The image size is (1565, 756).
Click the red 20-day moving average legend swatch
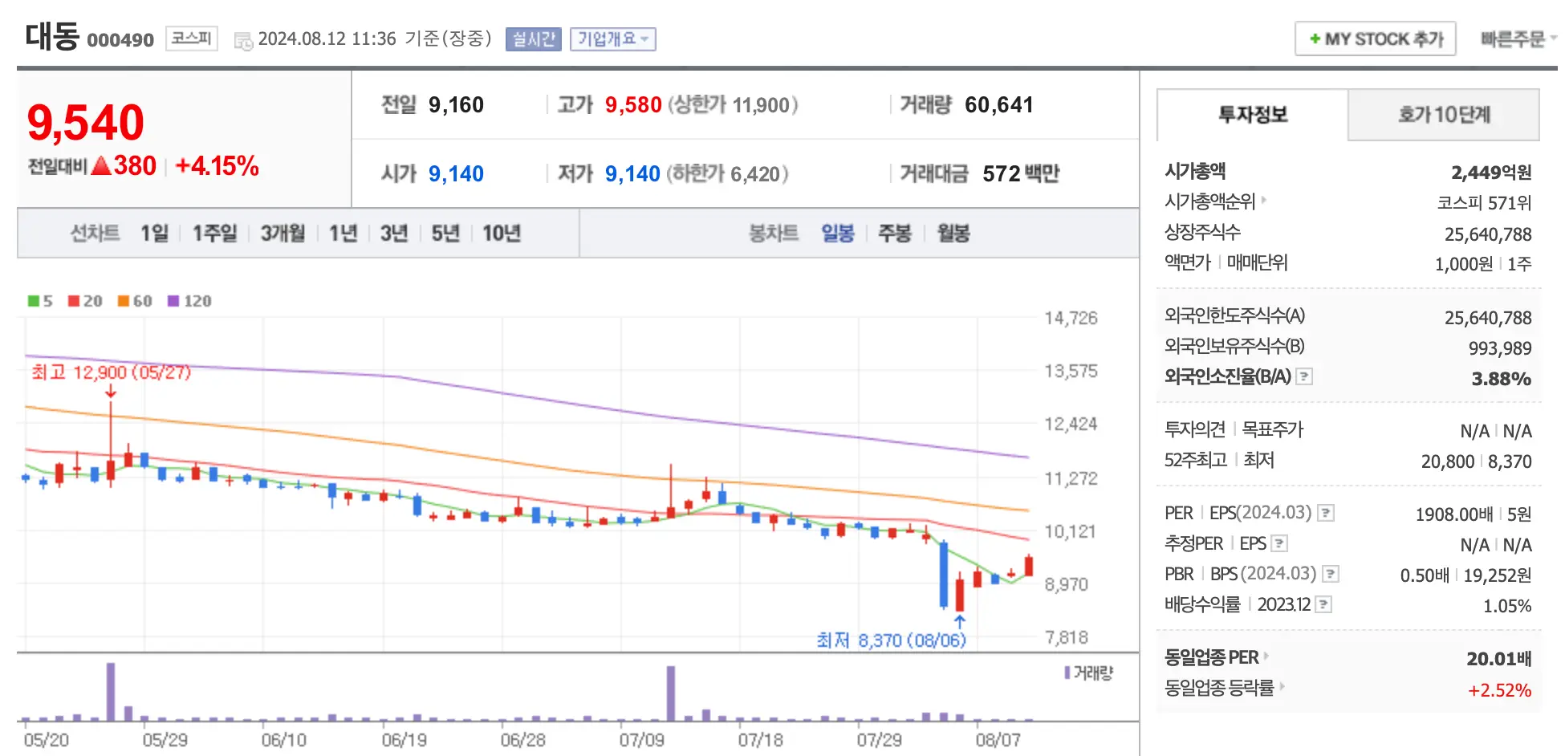click(75, 301)
